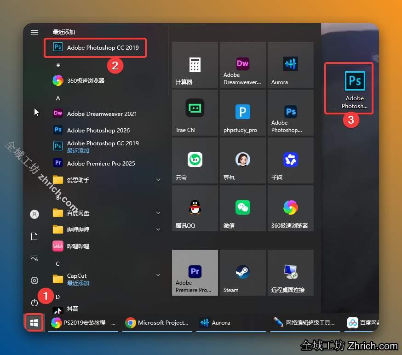
Task: Switch to Microsoft Project Chrome taskbar window
Action: 157,323
